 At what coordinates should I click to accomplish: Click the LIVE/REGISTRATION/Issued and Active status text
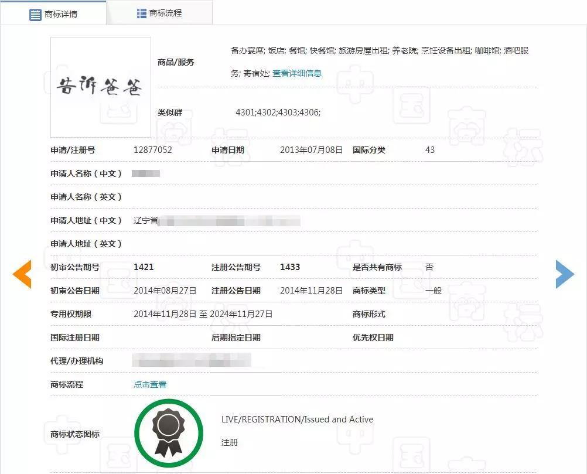pos(297,420)
